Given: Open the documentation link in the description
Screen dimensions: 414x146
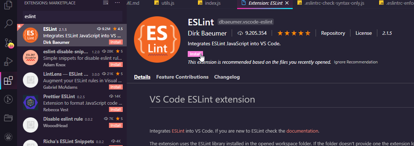Looking at the screenshot, I should pyautogui.click(x=302, y=131).
